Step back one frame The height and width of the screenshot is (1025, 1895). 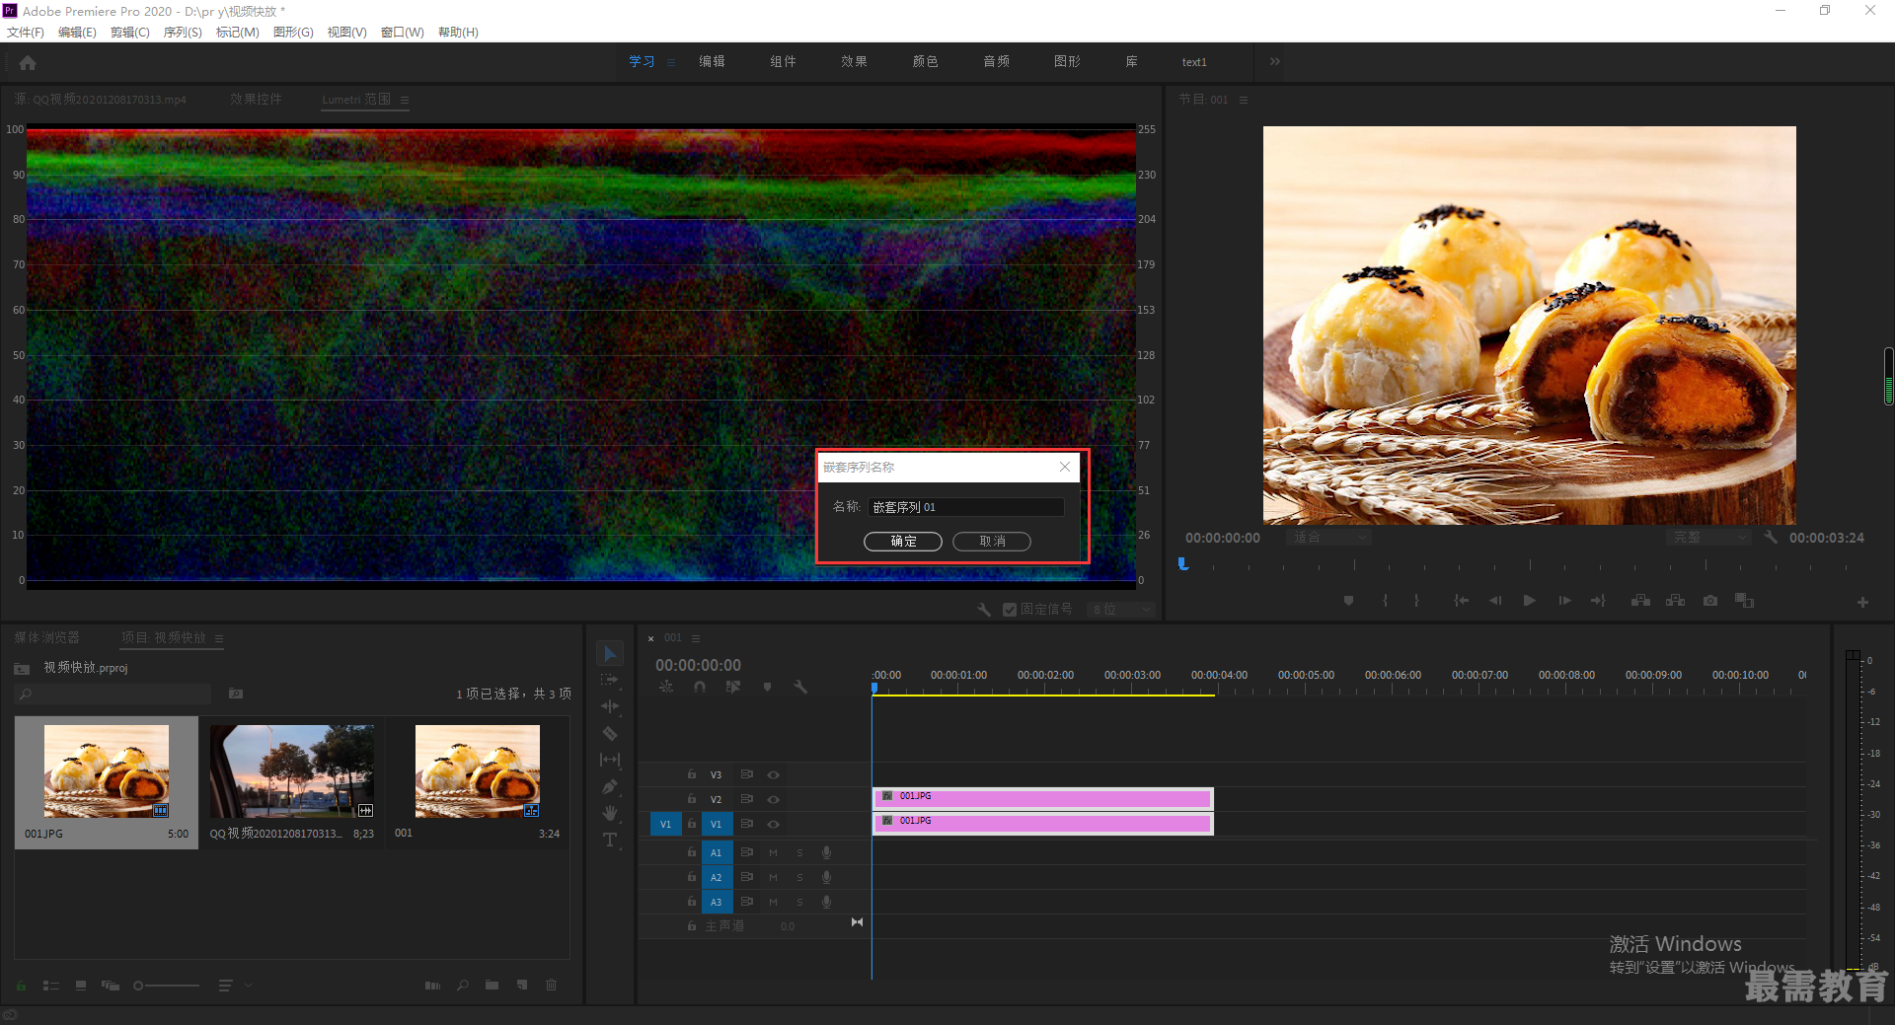click(1495, 600)
